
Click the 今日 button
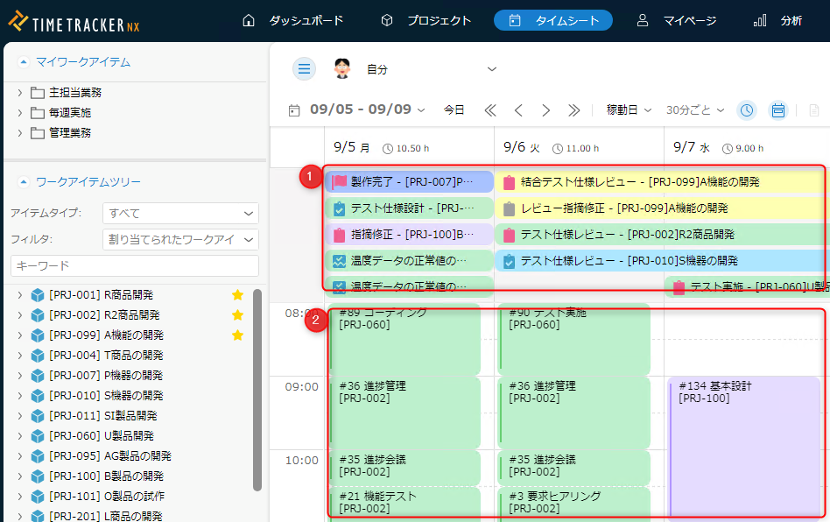click(454, 110)
